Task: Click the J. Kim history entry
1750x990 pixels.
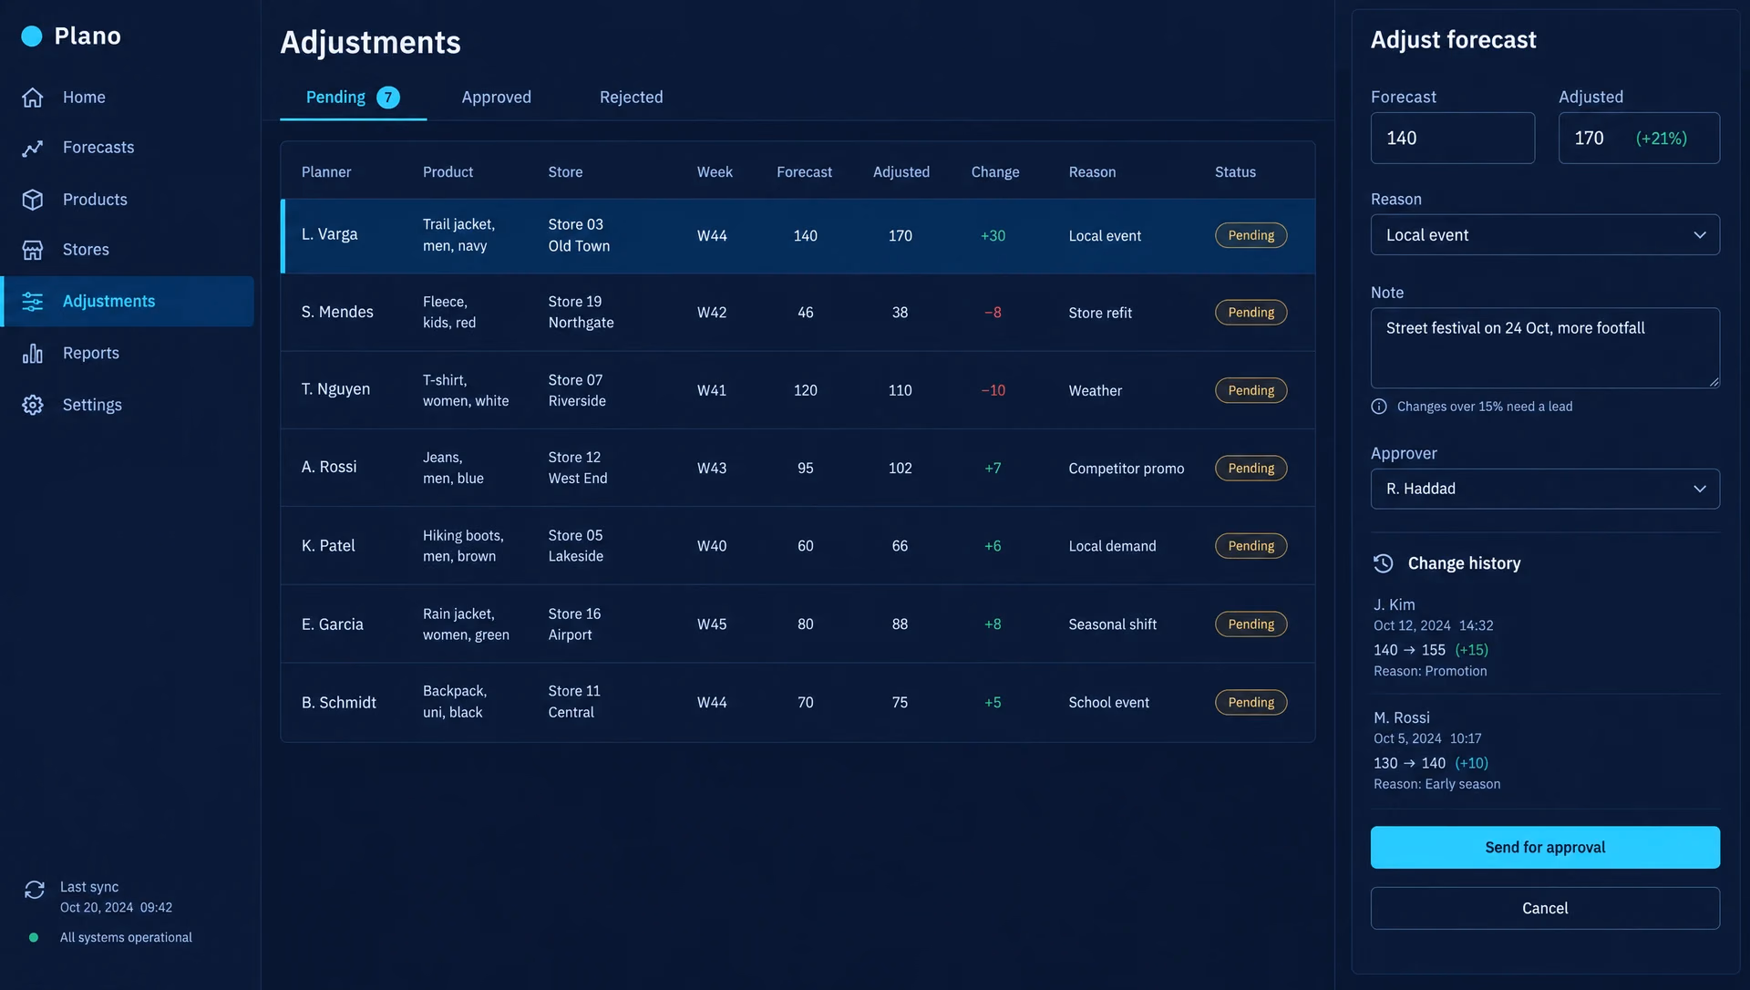Action: coord(1545,637)
